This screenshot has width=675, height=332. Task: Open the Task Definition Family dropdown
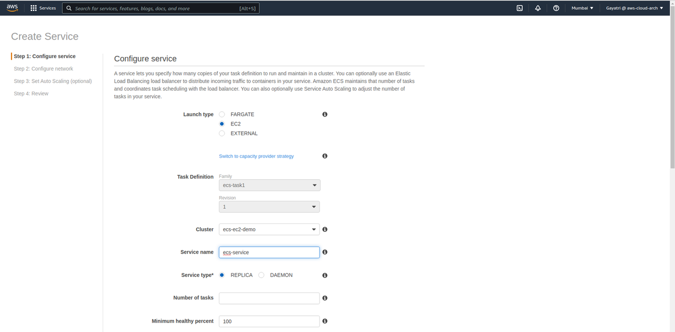tap(269, 185)
